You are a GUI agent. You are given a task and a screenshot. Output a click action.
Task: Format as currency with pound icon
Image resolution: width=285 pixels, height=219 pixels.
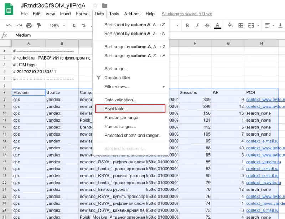(74, 25)
